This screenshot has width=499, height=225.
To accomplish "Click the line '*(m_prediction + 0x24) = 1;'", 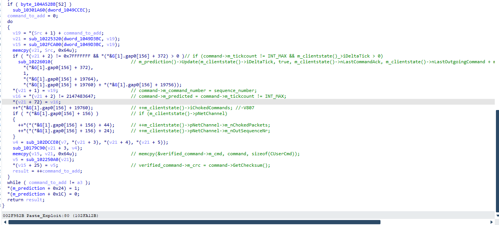I will 43,188.
